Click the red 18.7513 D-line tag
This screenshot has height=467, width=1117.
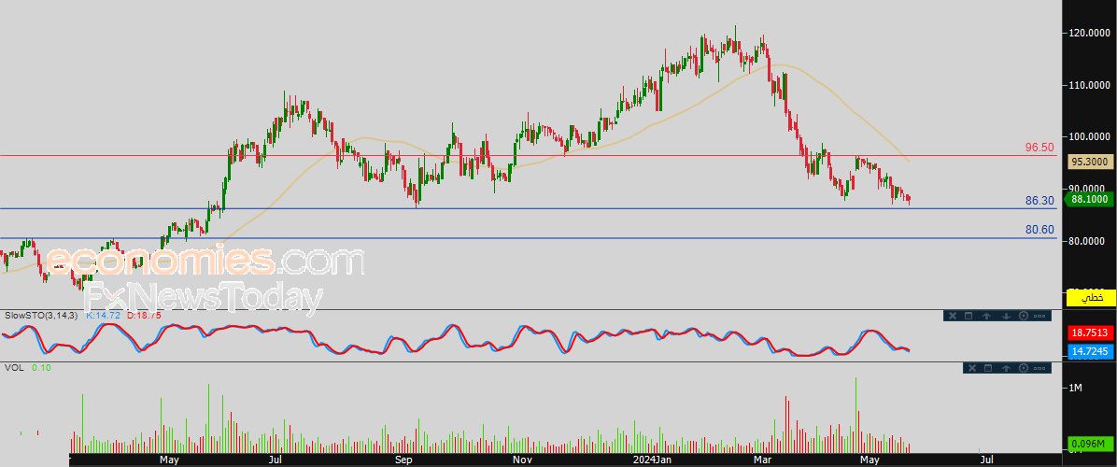tap(1091, 333)
